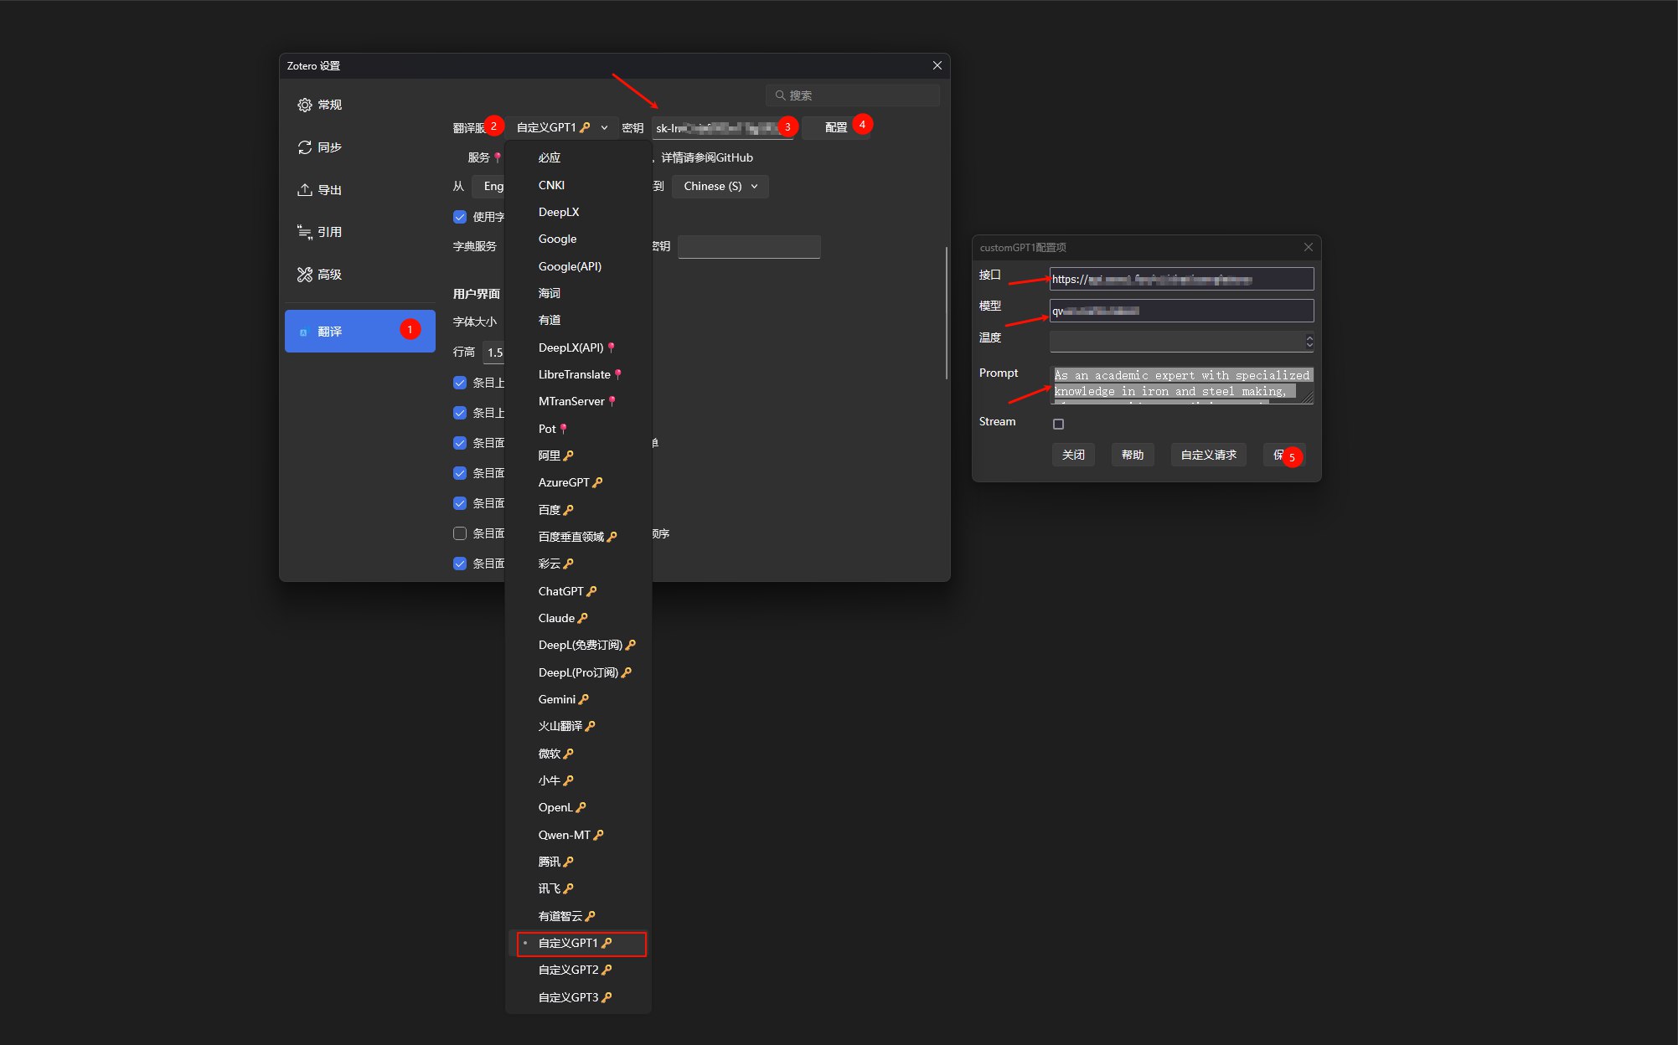Click resize grip of Prompt textarea
Screen dimensions: 1678x1045
point(1308,399)
